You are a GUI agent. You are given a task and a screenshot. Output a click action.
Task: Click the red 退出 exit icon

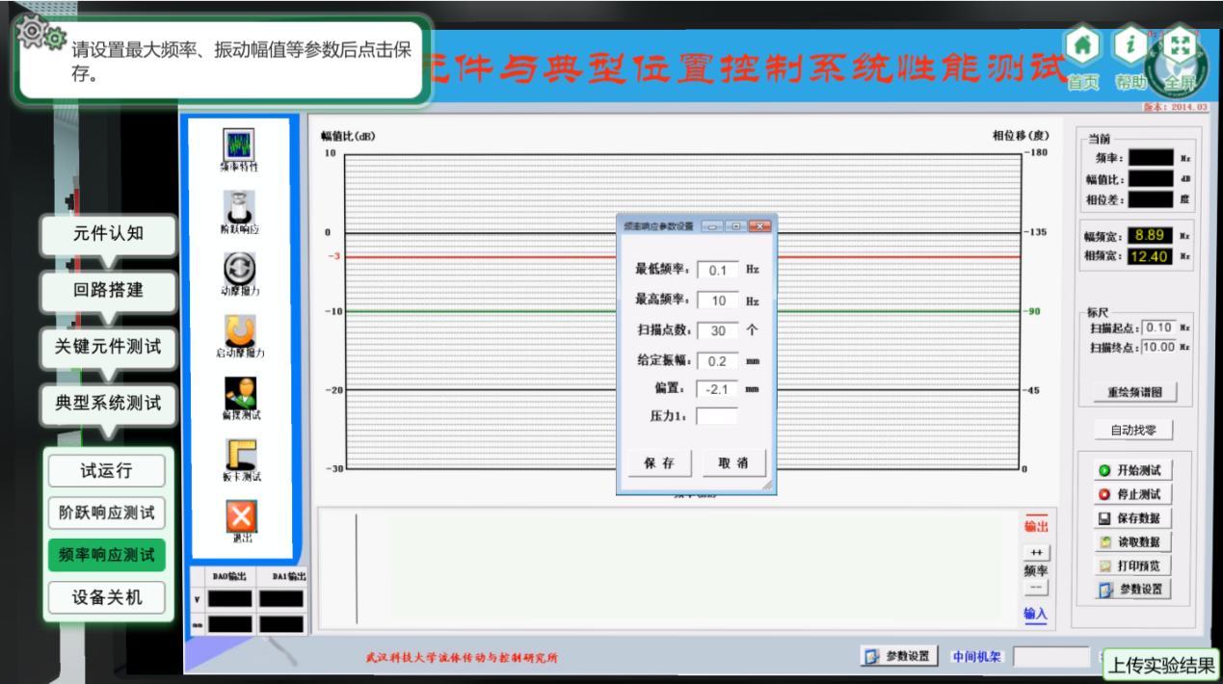[241, 516]
